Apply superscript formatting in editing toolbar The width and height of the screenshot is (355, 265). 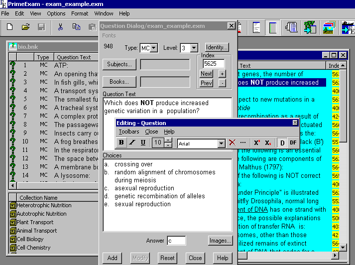(257, 143)
